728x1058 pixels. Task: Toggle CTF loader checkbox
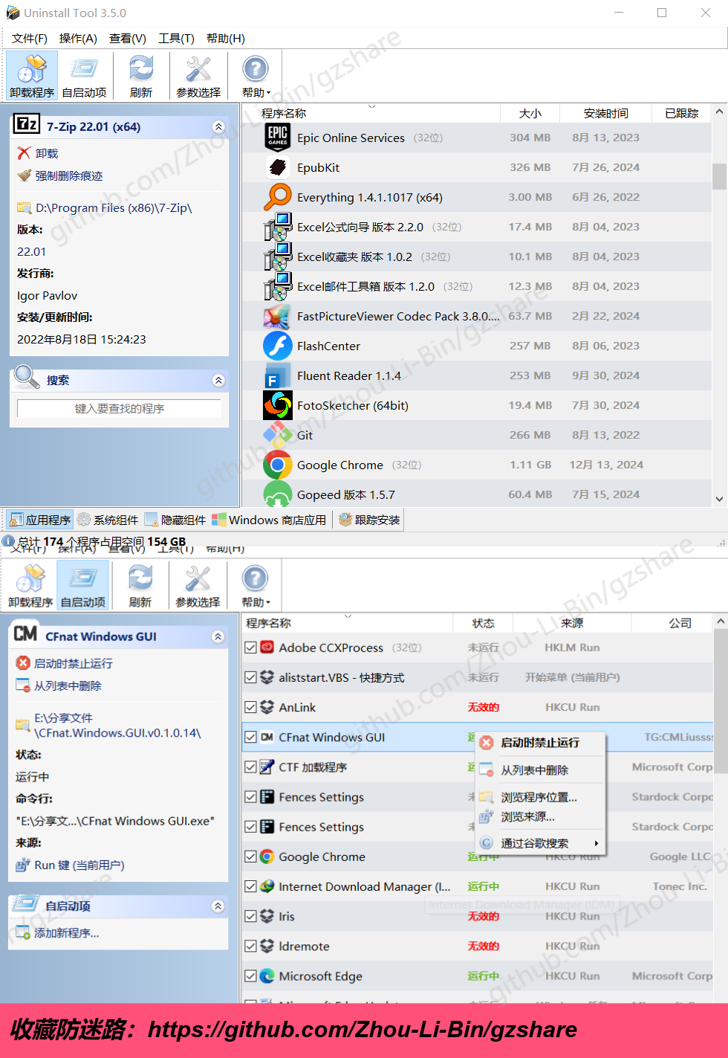[x=251, y=767]
